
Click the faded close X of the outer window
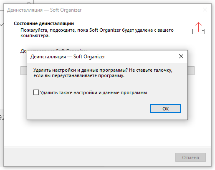click(205, 10)
